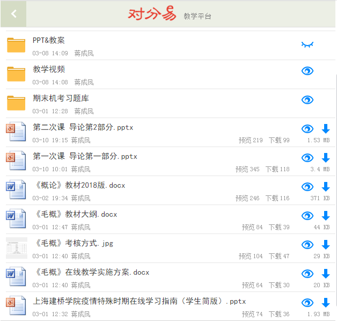Open the 期末机考习题库 folder
Viewport: 337px width, 321px height.
[x=61, y=98]
